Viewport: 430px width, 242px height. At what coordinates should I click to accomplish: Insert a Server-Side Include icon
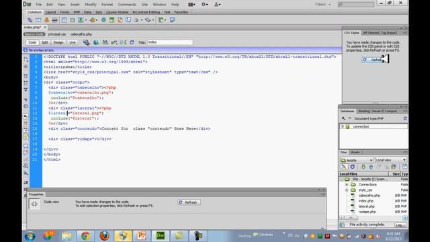coord(120,20)
